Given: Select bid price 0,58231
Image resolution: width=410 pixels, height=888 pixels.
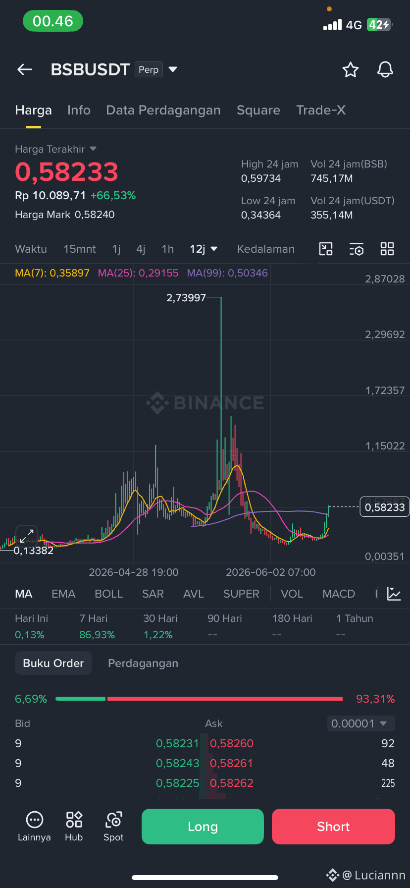Looking at the screenshot, I should click(x=177, y=743).
